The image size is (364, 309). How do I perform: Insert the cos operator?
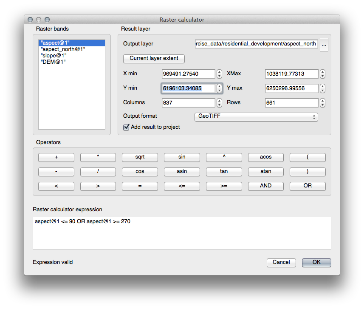140,171
